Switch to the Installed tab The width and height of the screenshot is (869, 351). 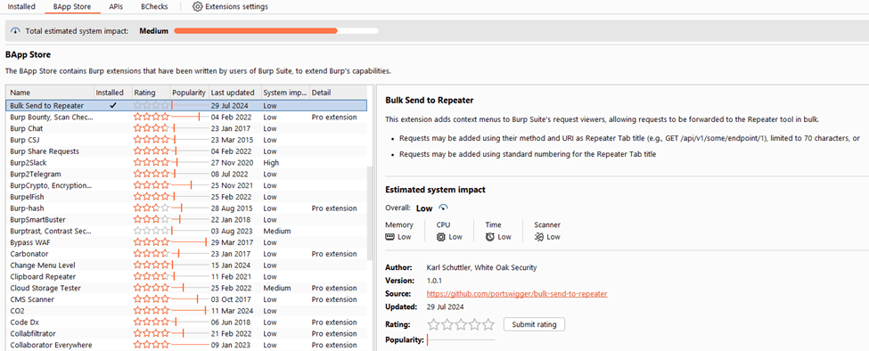tap(21, 7)
